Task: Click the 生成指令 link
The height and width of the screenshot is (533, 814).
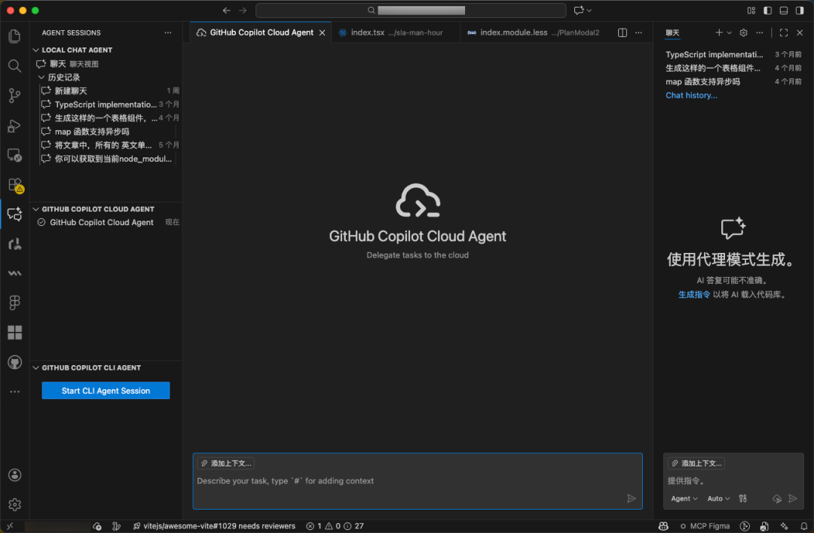Action: coord(694,294)
